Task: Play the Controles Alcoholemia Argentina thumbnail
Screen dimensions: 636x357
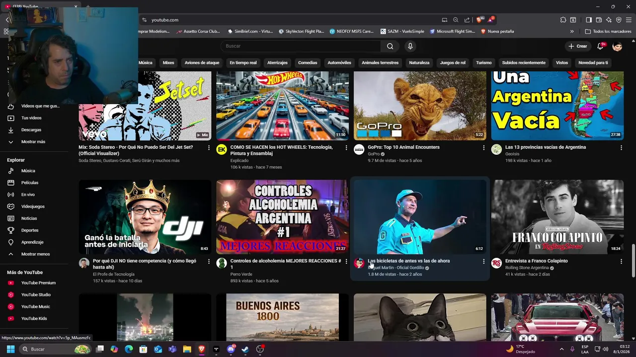Action: pos(282,217)
